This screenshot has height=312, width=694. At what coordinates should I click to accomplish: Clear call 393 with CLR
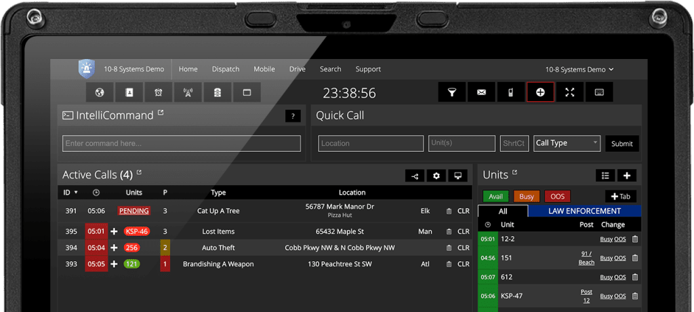(464, 264)
